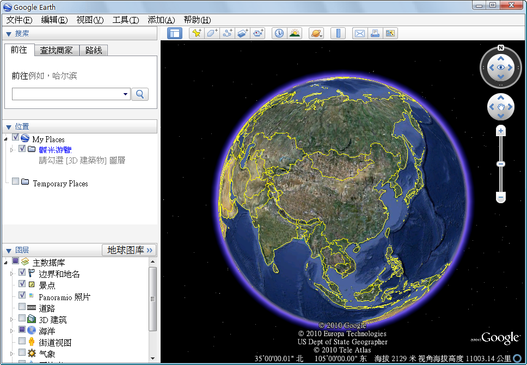
Task: Disable the 景点 layer checkbox
Action: click(x=22, y=284)
